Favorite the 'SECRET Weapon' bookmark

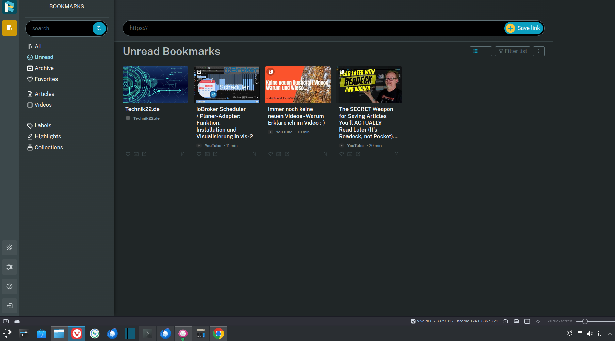coord(342,154)
